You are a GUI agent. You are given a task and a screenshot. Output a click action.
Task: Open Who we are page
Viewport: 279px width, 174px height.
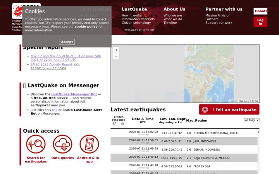(172, 15)
